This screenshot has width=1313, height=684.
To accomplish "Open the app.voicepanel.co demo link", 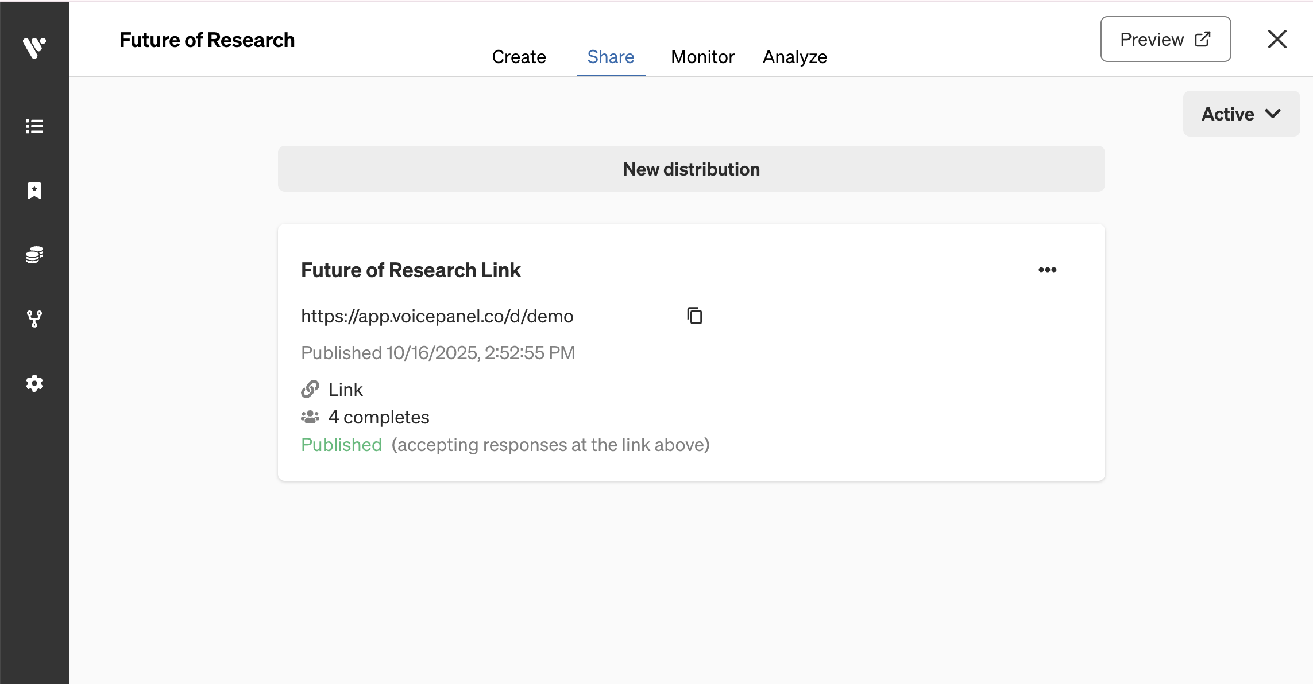I will tap(437, 316).
